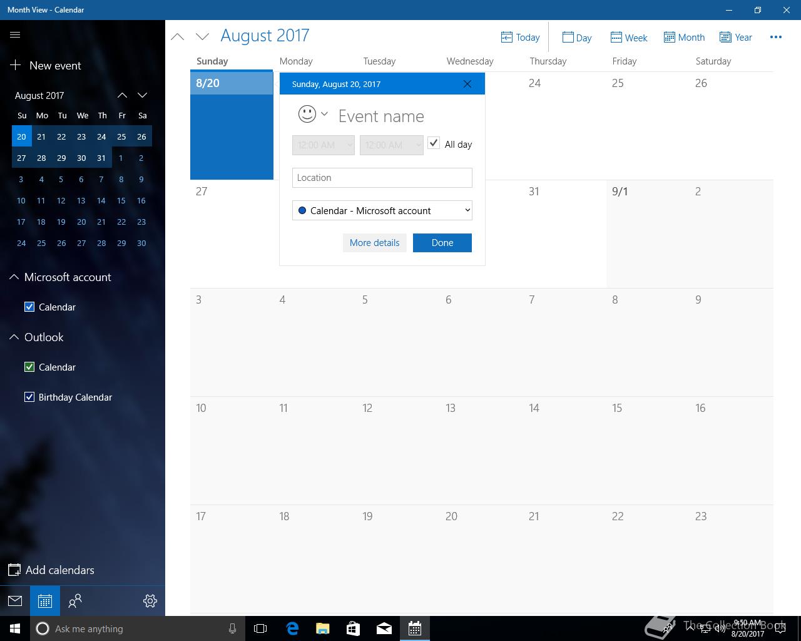Click the Cortana microphone icon
Screen dimensions: 801x641
232,628
